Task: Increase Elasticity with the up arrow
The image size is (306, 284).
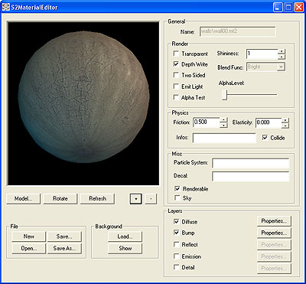Action: [x=285, y=119]
